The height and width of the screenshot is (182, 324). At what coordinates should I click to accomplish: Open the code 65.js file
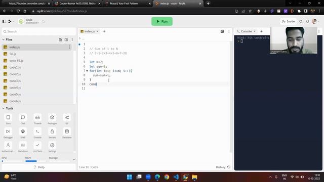[37, 61]
